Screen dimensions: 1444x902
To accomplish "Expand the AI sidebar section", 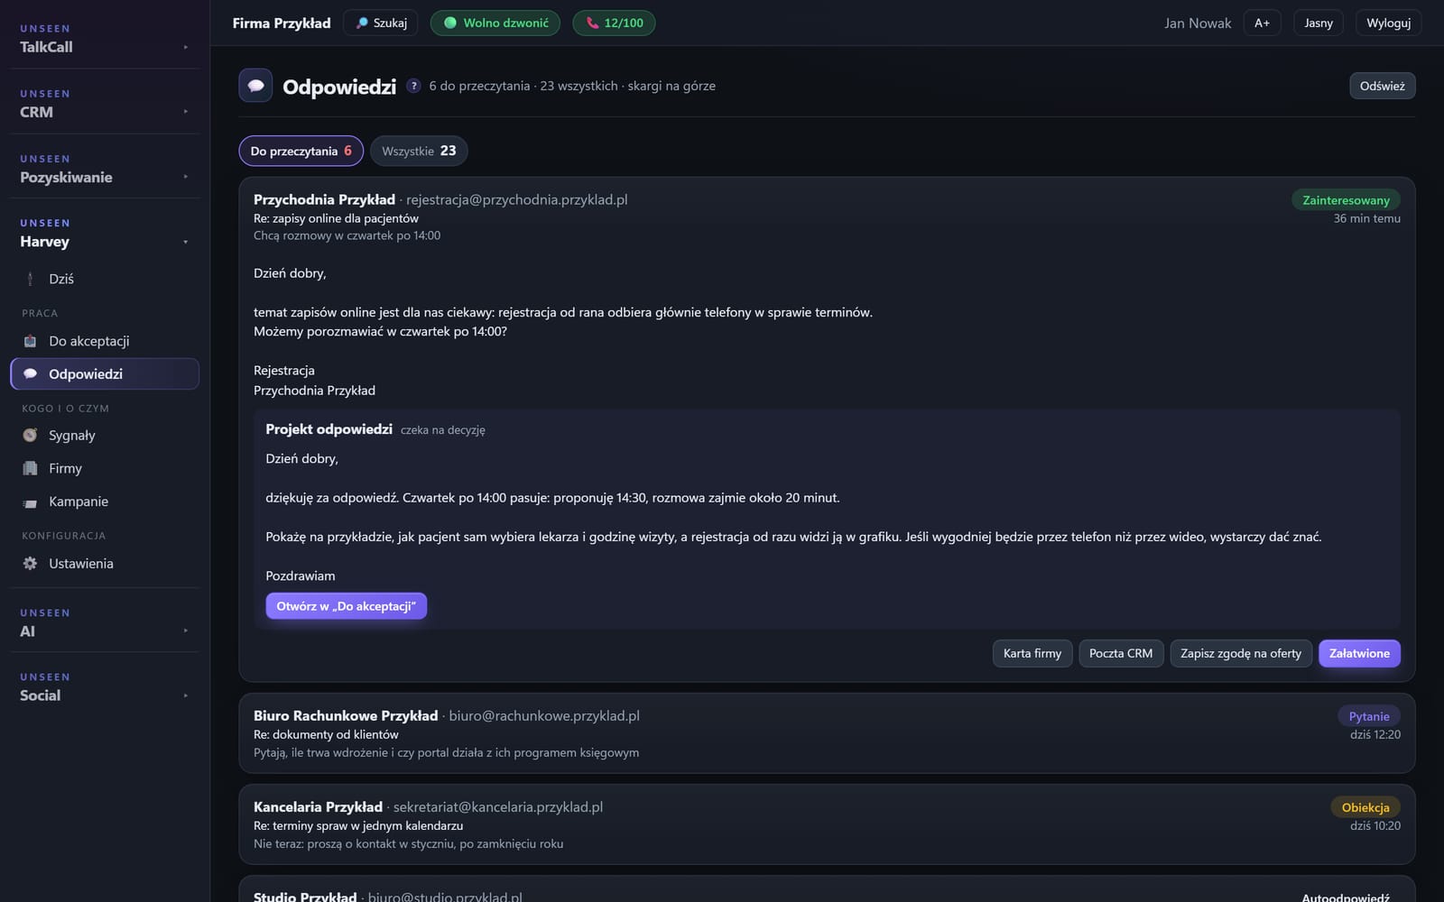I will 105,622.
